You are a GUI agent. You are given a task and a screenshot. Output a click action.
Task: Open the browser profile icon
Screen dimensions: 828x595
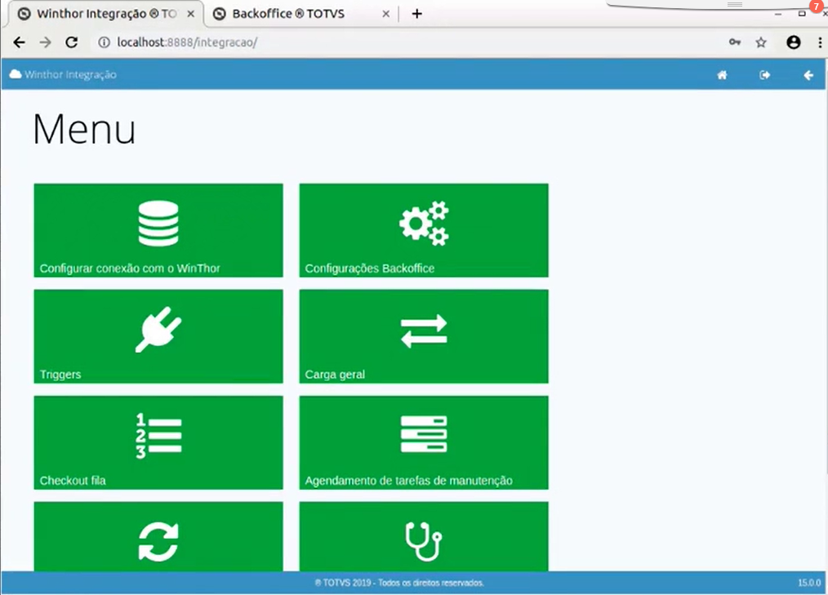coord(793,42)
